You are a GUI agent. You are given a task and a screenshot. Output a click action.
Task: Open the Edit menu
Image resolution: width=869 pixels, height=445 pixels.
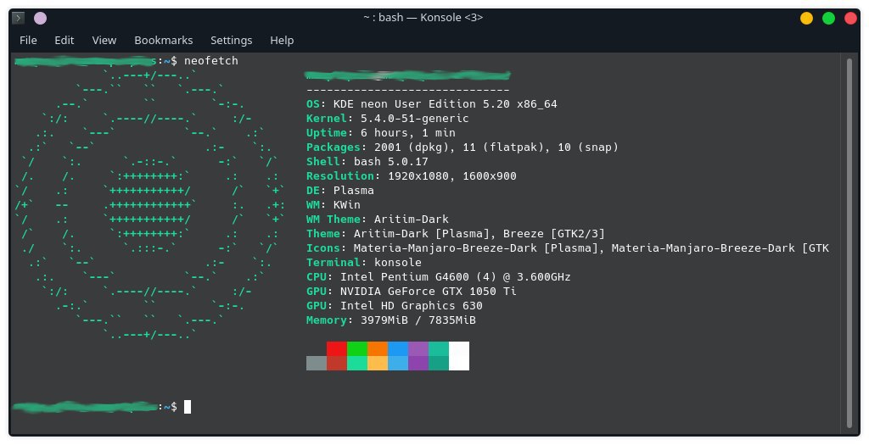coord(64,41)
